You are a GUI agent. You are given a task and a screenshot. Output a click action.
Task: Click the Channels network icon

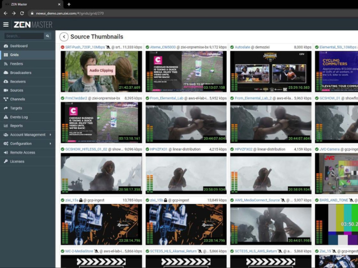[x=6, y=99]
